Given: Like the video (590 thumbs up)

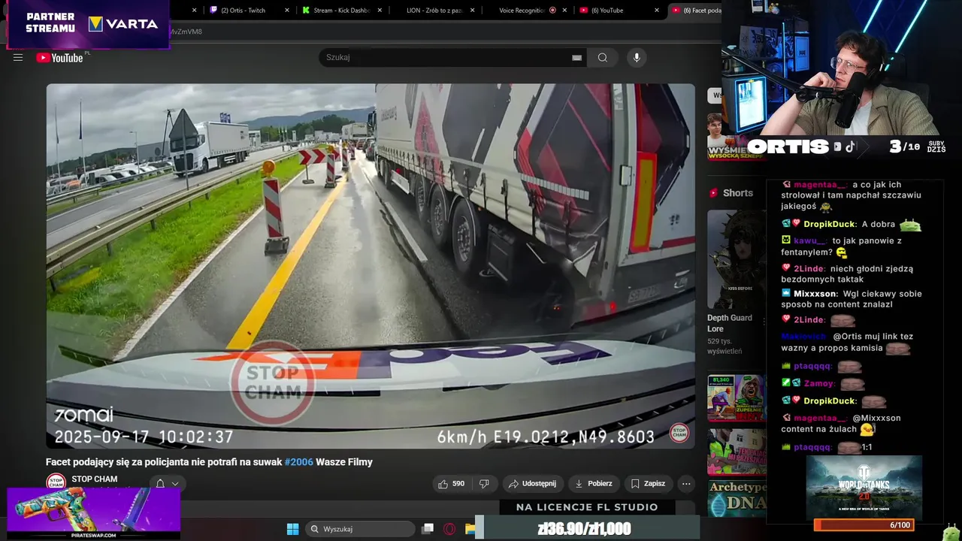Looking at the screenshot, I should tap(451, 484).
